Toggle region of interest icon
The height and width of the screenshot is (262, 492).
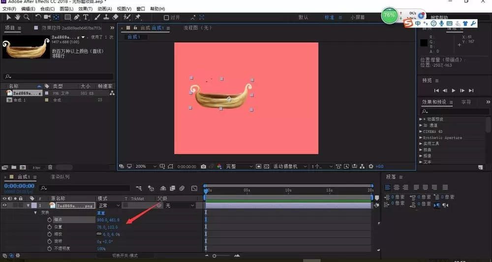(259, 167)
